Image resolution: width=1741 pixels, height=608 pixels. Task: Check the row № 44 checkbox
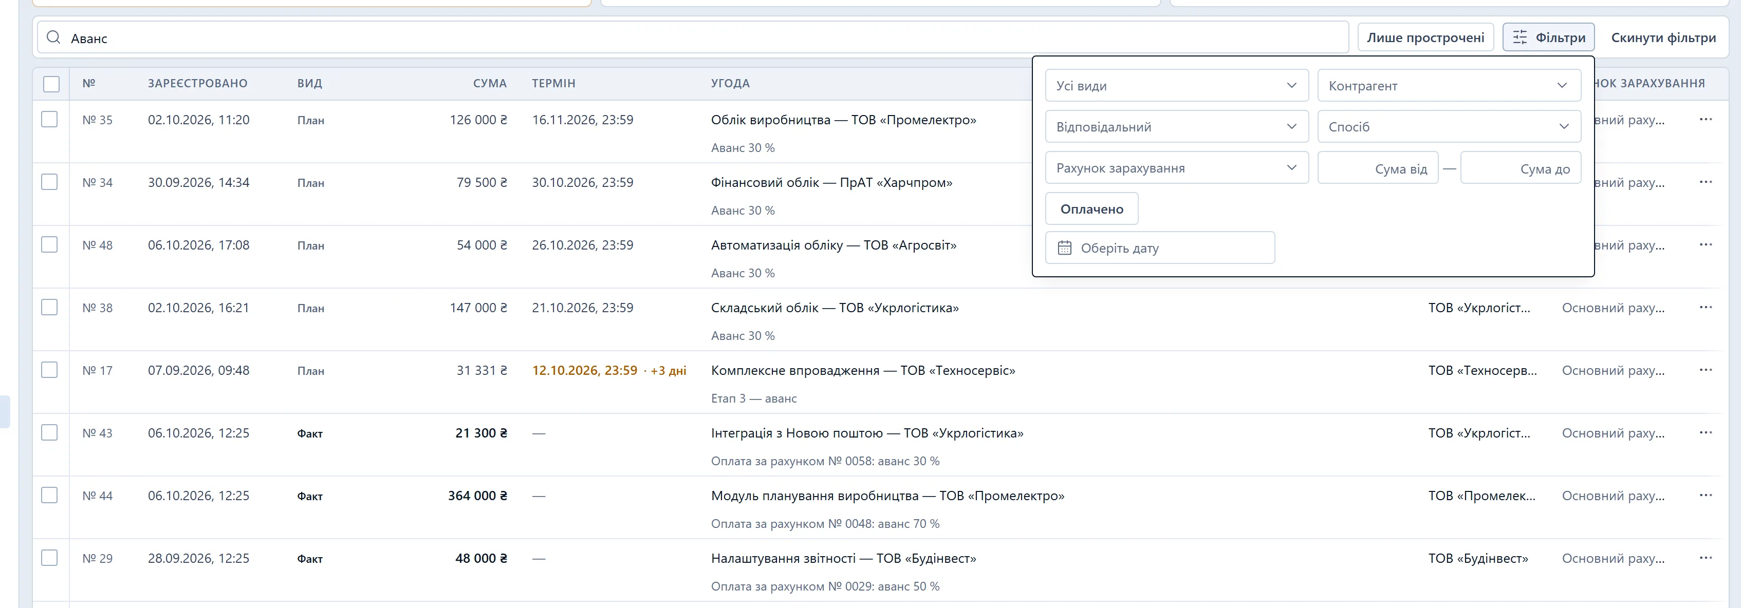49,495
